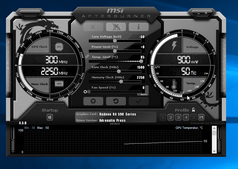
Task: Click the 300 MHz GPU clock readout
Action: 56,60
